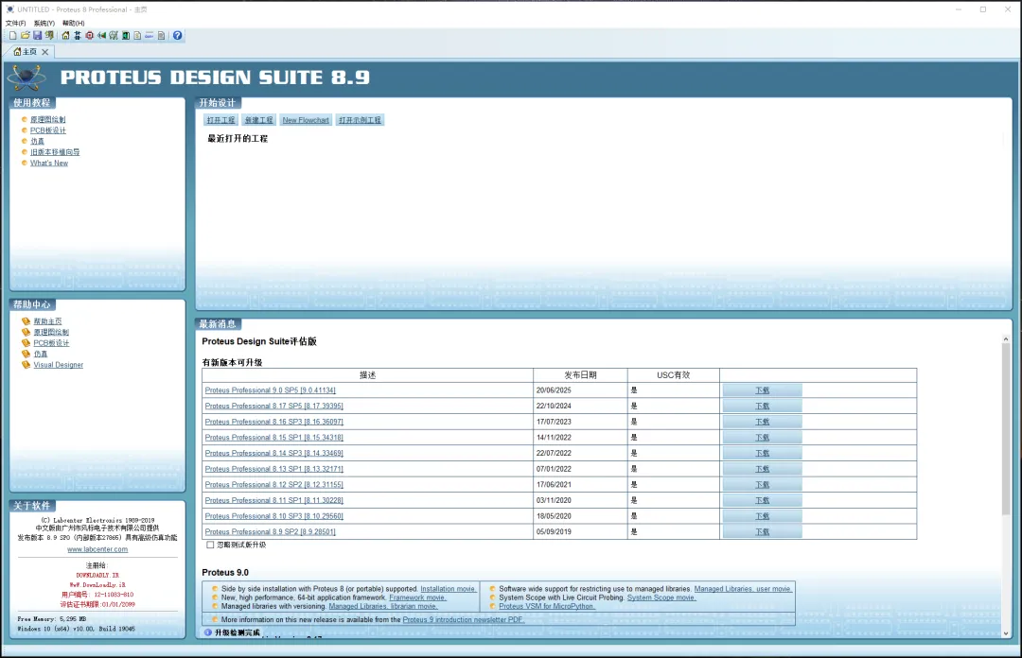Open the 仿真 tutorial link
1022x658 pixels.
[37, 142]
